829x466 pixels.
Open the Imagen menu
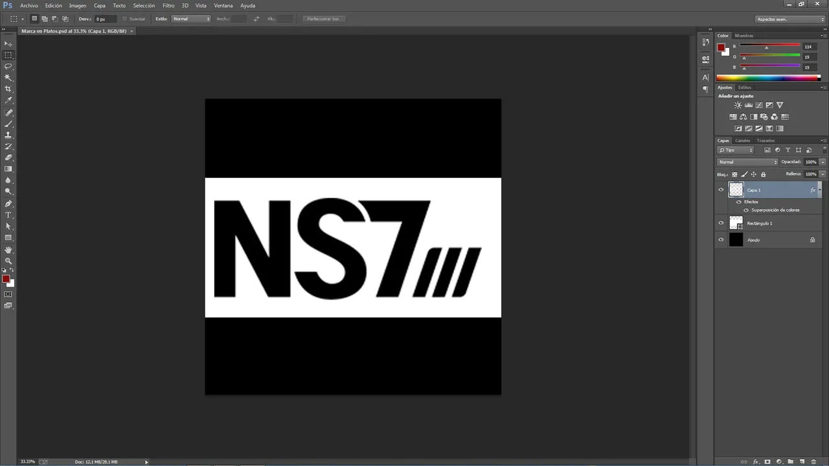tap(78, 5)
